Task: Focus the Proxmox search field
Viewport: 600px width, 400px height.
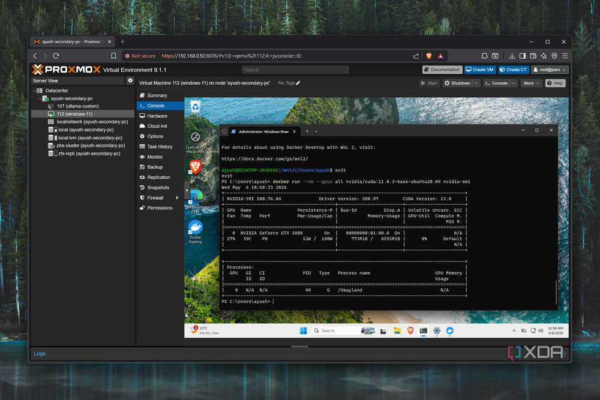Action: [x=295, y=70]
